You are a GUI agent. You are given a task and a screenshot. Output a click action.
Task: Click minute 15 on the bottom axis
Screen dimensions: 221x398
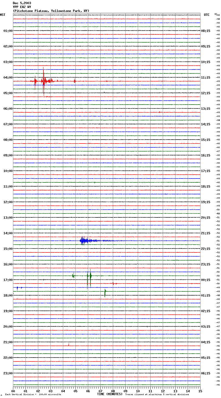[x=200, y=391]
